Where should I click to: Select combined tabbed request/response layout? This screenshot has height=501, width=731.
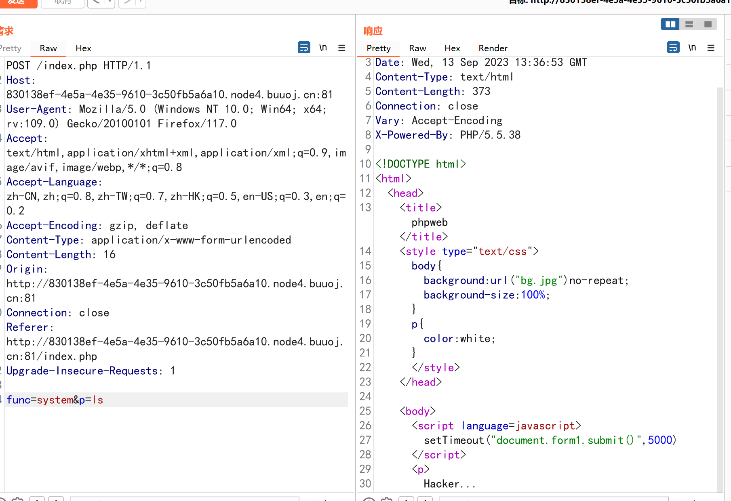(708, 24)
